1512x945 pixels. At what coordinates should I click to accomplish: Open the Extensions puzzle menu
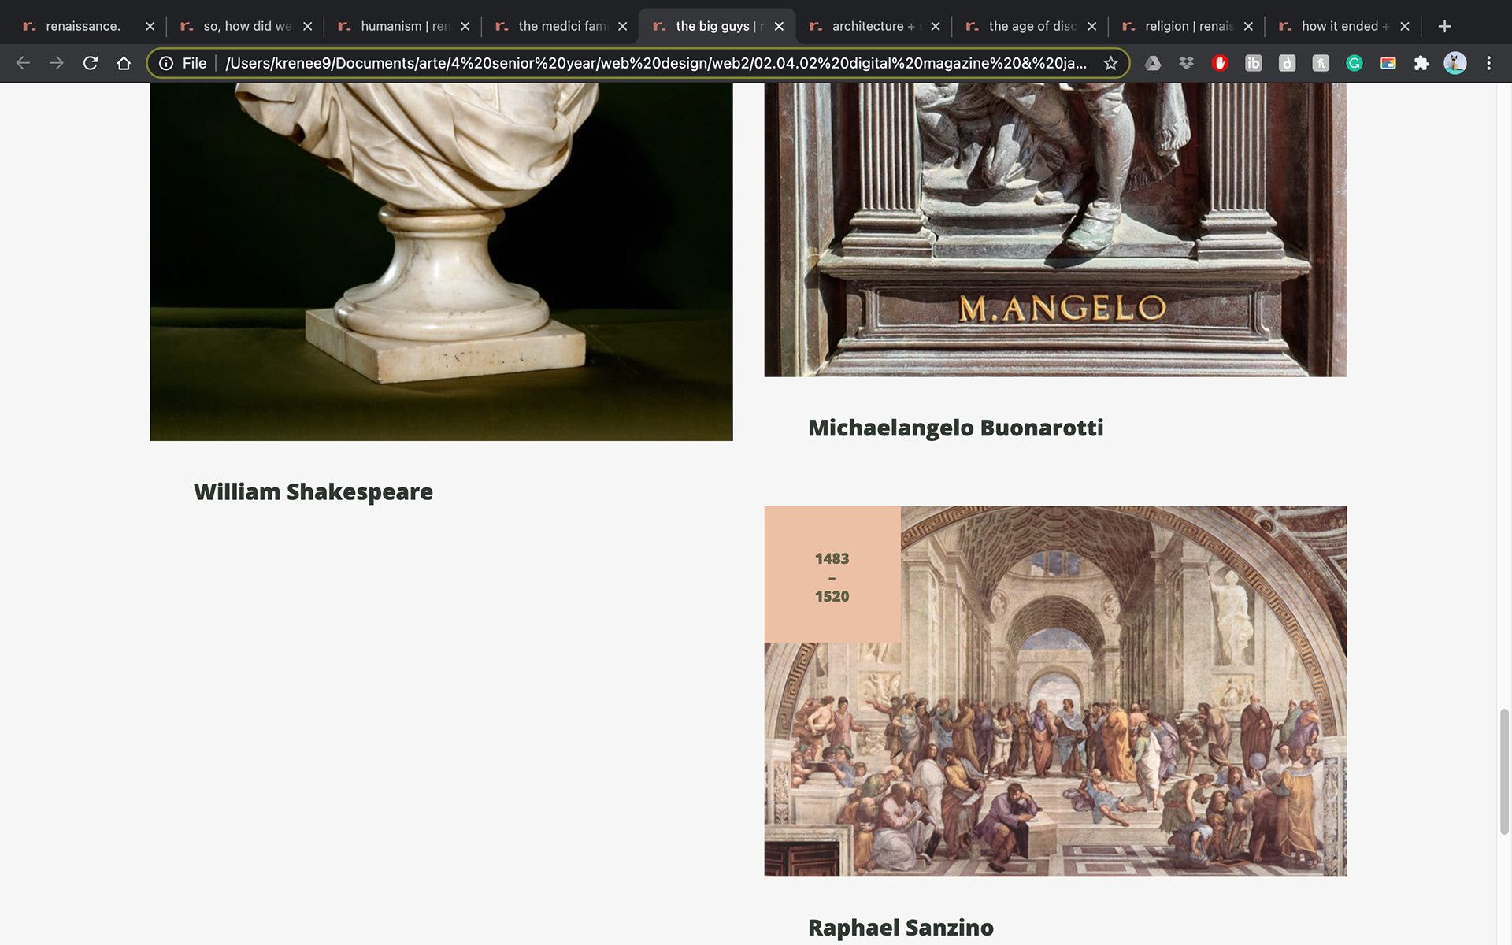pyautogui.click(x=1421, y=63)
